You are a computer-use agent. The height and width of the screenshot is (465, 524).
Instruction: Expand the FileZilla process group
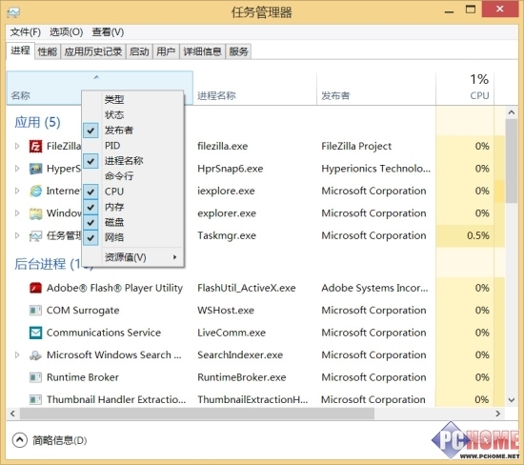(x=17, y=146)
